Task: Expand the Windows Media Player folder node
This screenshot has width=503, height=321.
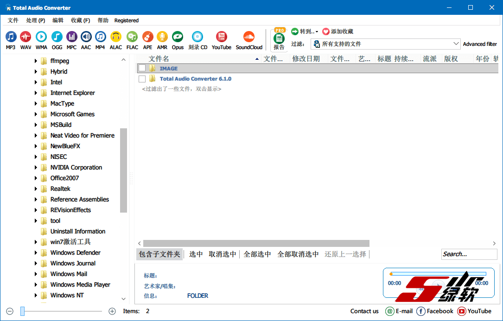Action: 36,285
